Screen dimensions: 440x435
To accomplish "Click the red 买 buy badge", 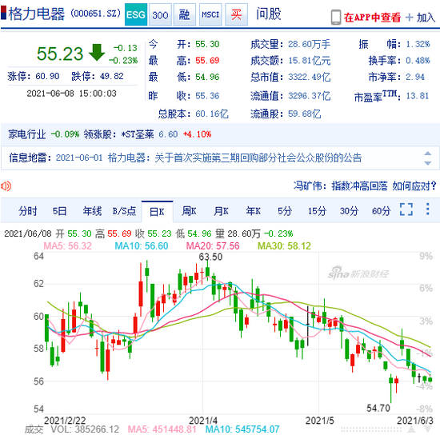I will point(236,14).
